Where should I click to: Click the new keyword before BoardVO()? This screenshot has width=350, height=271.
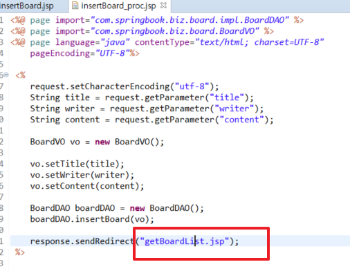point(102,142)
